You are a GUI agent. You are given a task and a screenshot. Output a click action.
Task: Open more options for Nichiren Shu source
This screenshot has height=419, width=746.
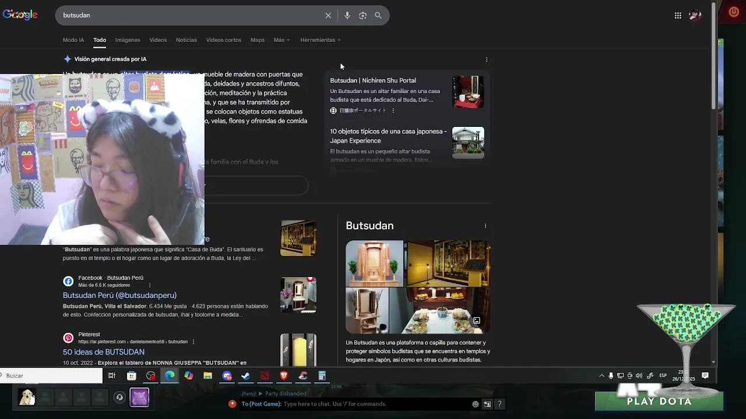(x=393, y=111)
